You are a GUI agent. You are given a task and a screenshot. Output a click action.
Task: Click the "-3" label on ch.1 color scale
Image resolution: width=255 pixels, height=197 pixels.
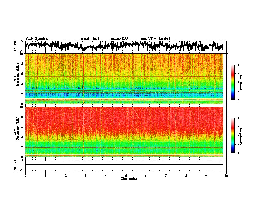pos(237,65)
